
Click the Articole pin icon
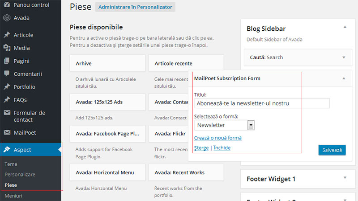[7, 35]
